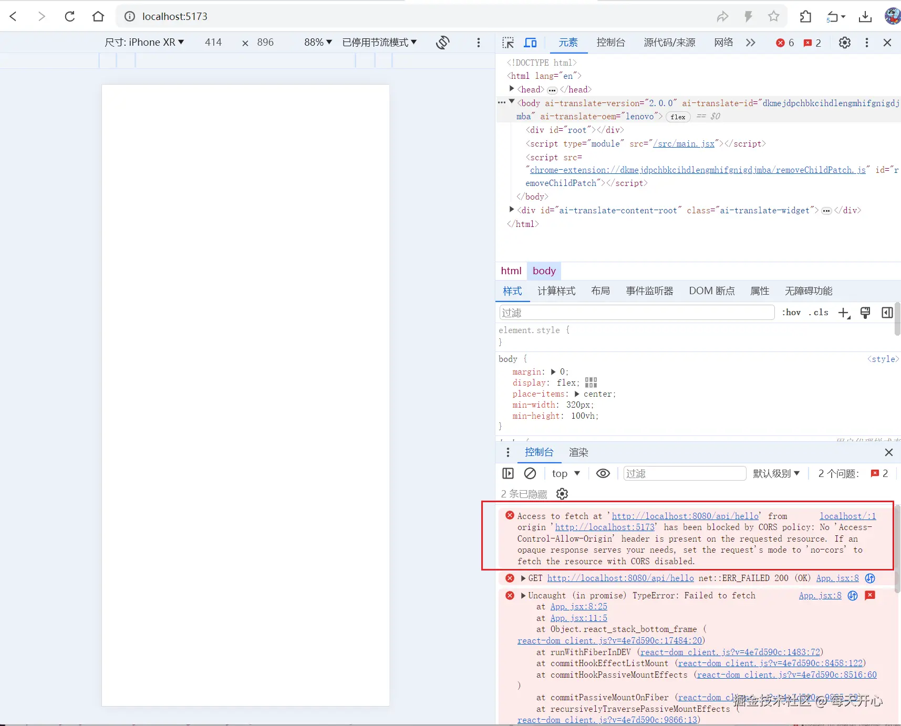Select the body breadcrumb element

tap(544, 271)
